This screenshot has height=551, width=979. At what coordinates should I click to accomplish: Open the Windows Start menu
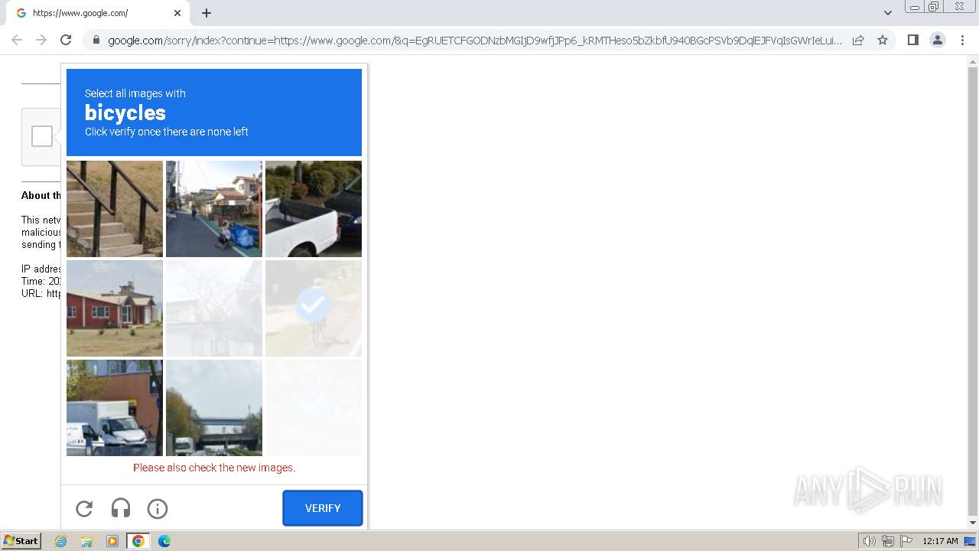click(21, 541)
